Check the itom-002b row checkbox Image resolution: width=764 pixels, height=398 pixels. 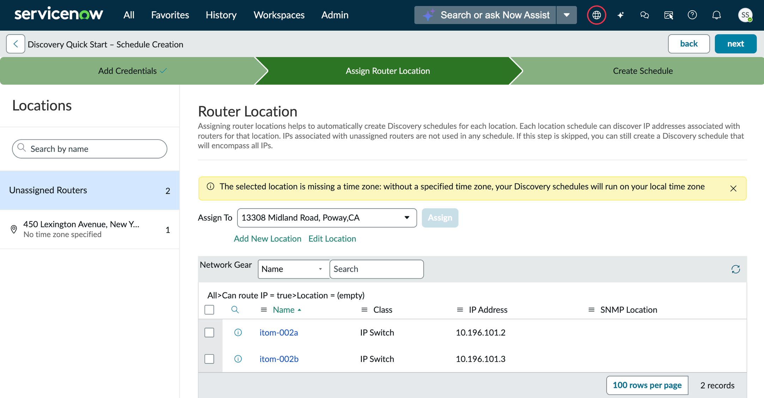click(x=209, y=359)
